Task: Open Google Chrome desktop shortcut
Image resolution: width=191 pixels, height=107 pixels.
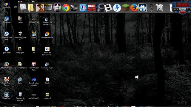Action: tap(47, 35)
